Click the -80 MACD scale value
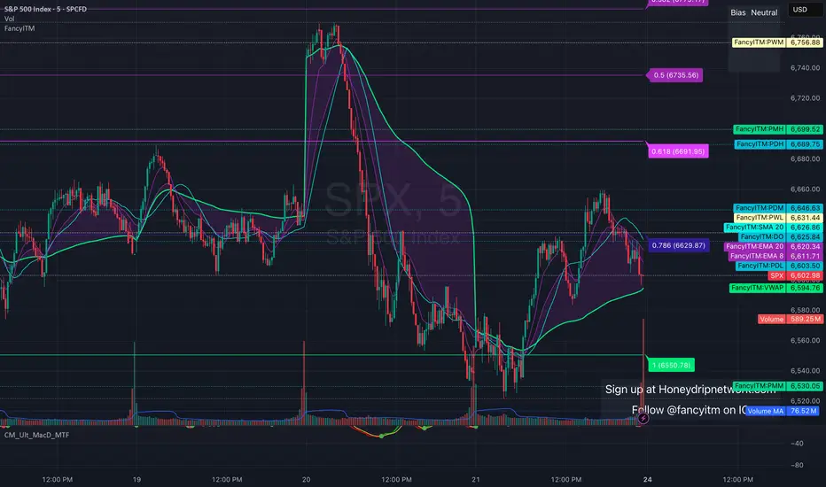This screenshot has height=487, width=826. (x=797, y=466)
